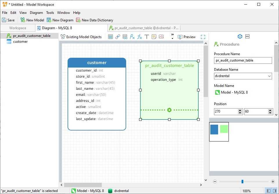The image size is (279, 194).
Task: Create a New Data Dictionary
Action: tap(95, 20)
